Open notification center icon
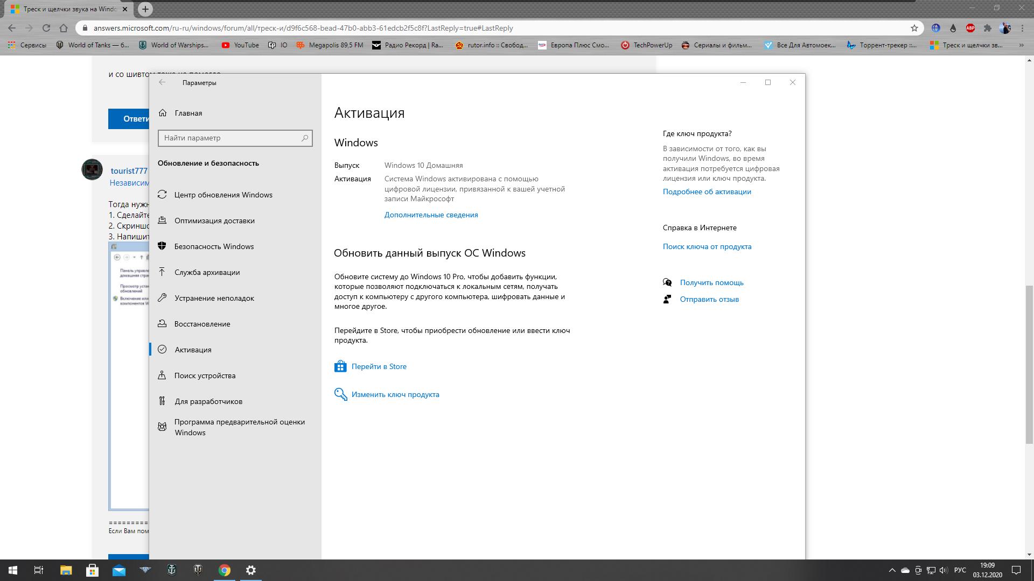The height and width of the screenshot is (581, 1034). coord(1016,570)
